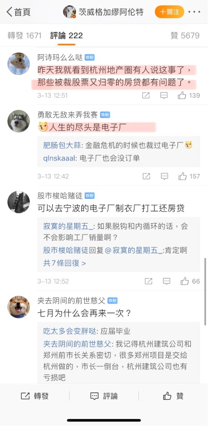Expand 共7條回復 replies

point(65,263)
